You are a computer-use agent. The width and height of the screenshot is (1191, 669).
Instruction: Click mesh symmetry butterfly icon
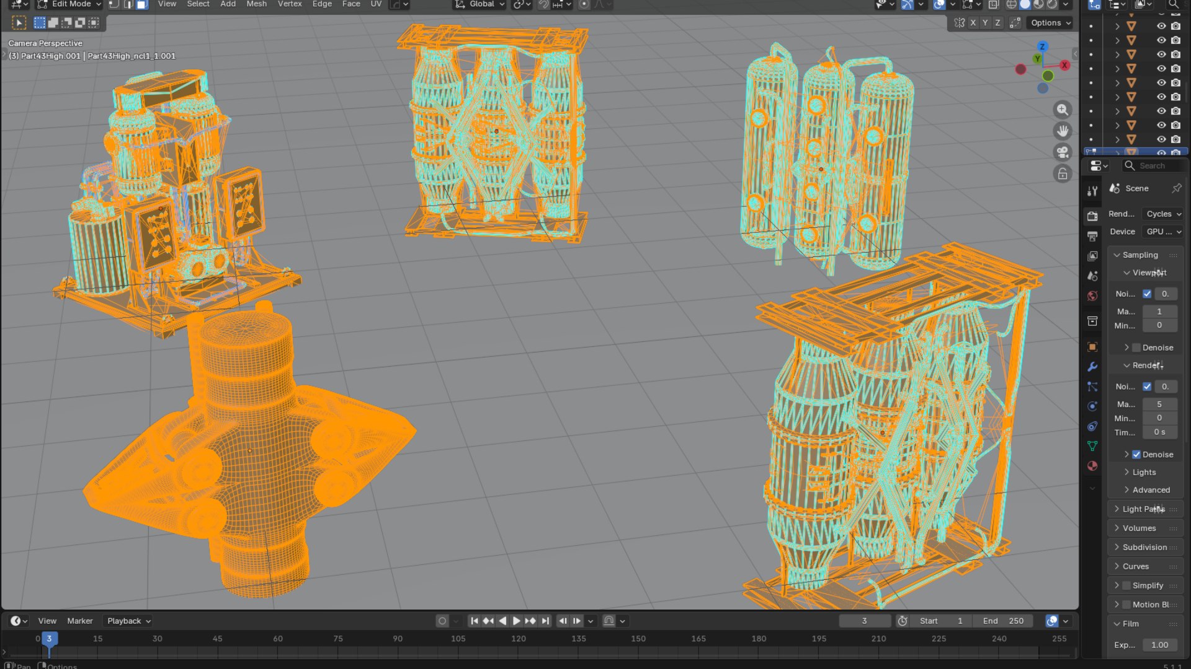pos(959,23)
